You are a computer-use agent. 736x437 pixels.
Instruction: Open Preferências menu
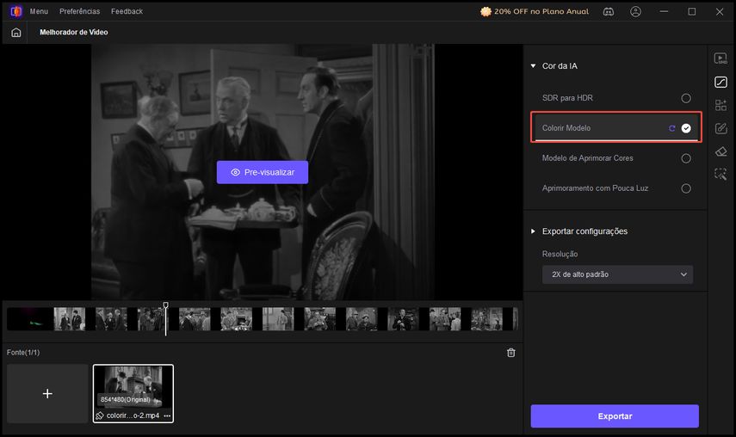tap(79, 11)
